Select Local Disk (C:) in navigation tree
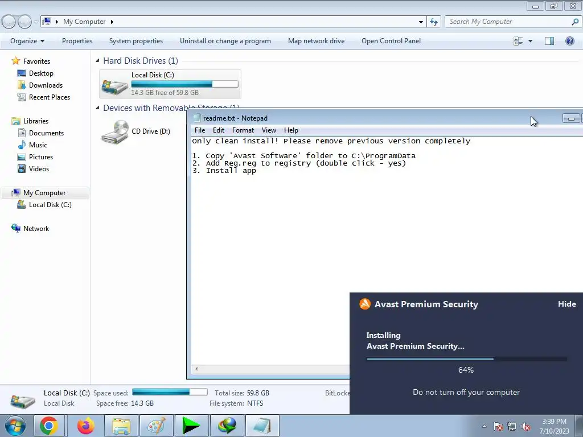This screenshot has height=437, width=583. pos(50,205)
